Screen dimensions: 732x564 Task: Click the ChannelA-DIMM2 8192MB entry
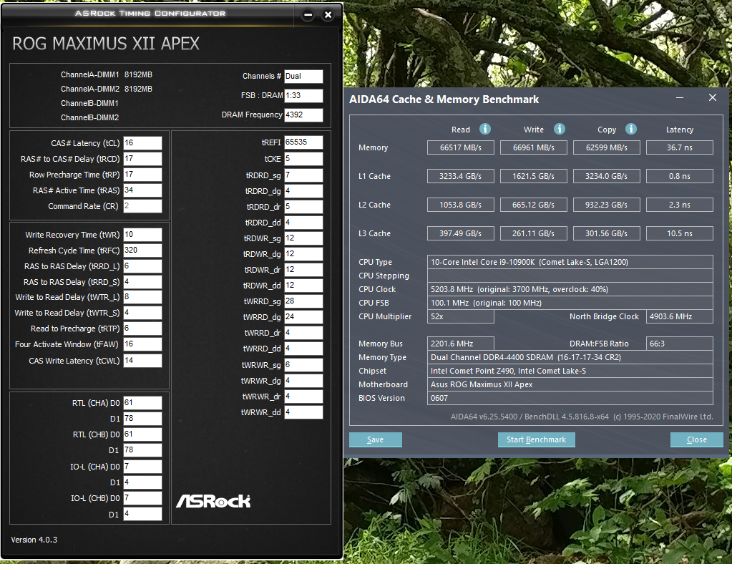coord(107,89)
